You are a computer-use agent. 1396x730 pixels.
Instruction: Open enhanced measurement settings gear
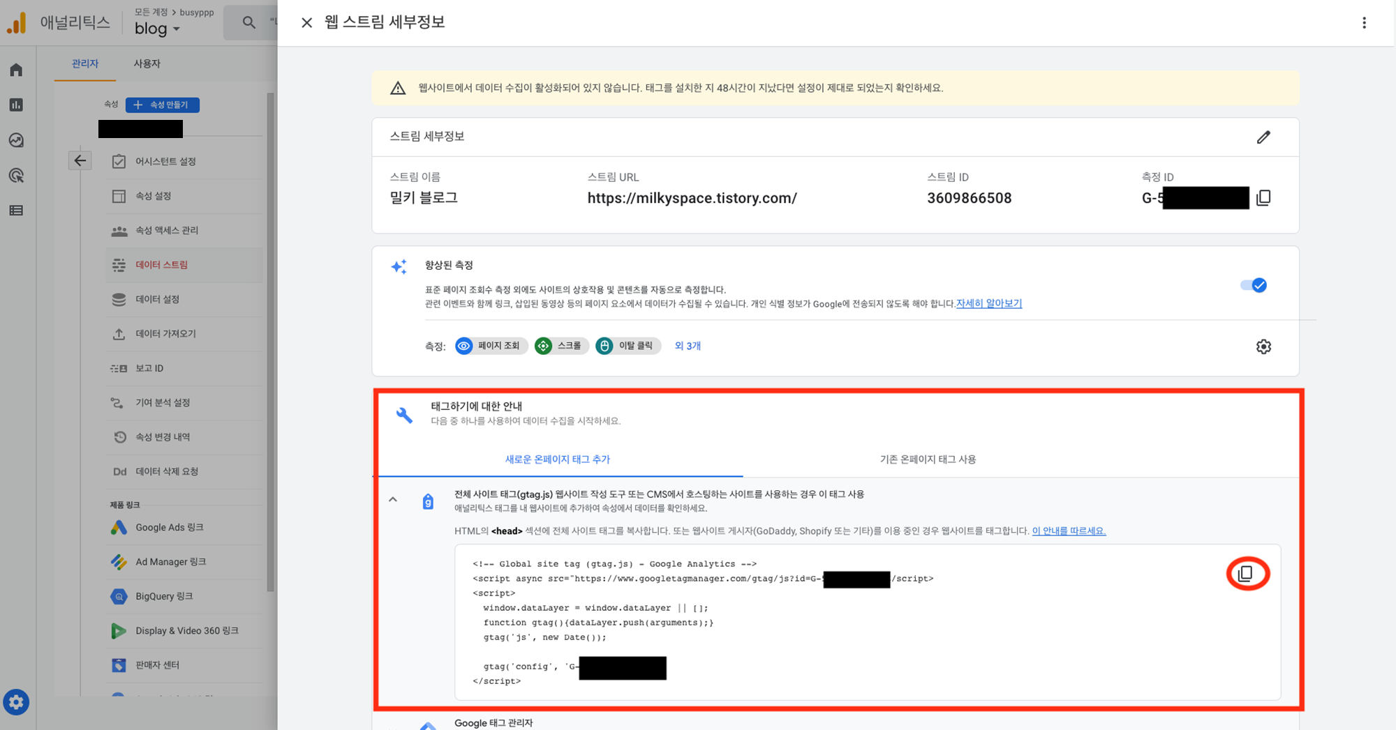click(x=1263, y=347)
